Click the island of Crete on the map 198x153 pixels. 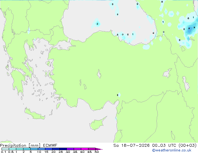coord(35,114)
